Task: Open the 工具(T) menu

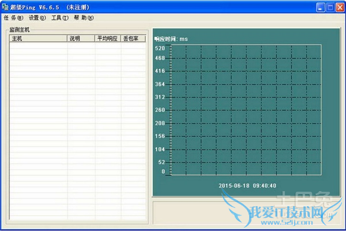Action: (x=60, y=18)
